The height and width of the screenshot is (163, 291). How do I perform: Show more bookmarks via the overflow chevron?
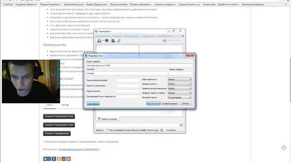[x=286, y=4]
